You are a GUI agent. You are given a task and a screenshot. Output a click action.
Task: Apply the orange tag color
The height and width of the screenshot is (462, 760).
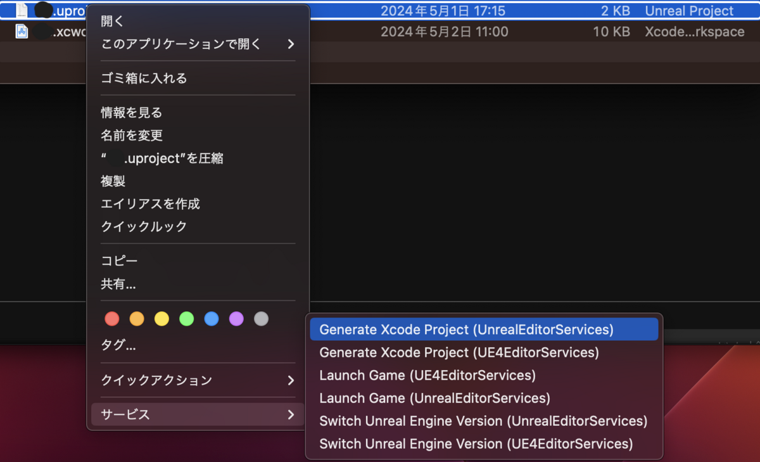pyautogui.click(x=137, y=319)
